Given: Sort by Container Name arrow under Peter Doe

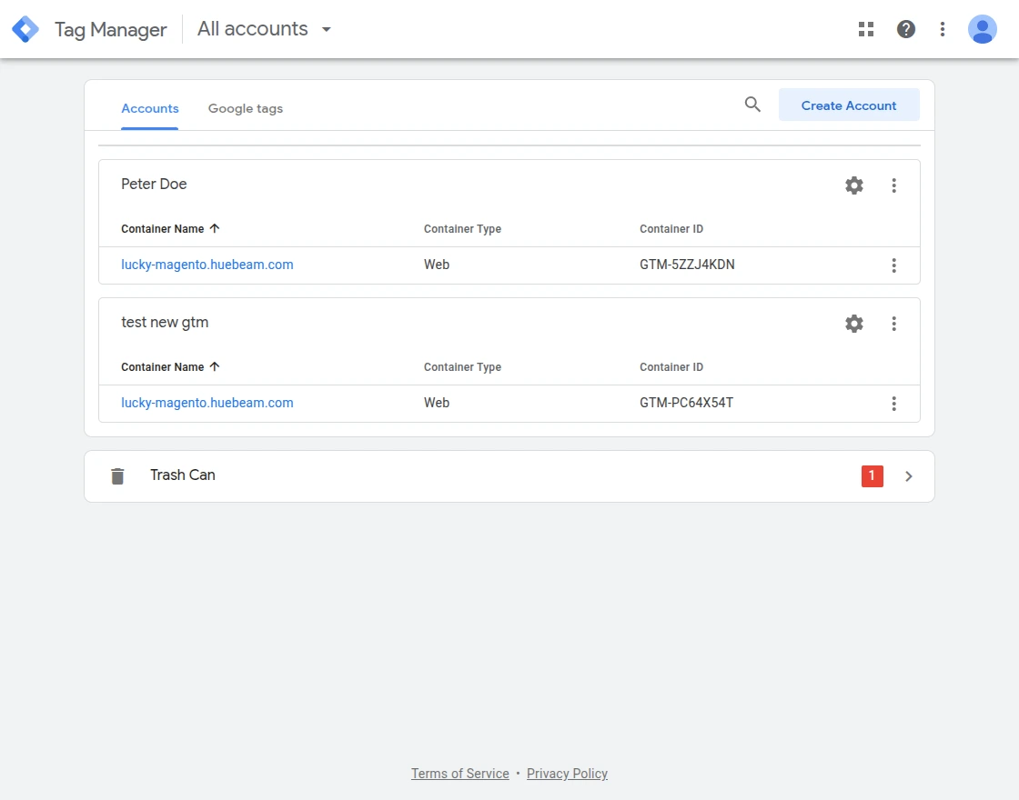Looking at the screenshot, I should (x=215, y=228).
